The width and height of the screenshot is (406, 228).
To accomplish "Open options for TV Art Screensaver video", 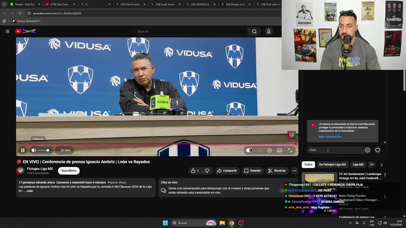I will coord(385,174).
